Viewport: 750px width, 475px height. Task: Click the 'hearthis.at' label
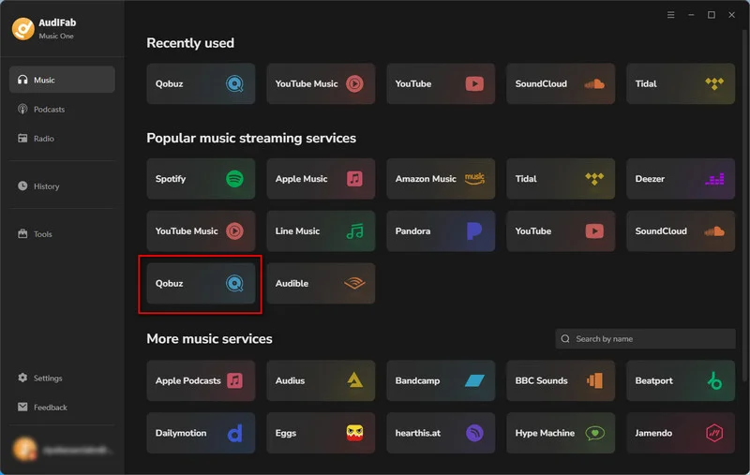click(x=417, y=433)
